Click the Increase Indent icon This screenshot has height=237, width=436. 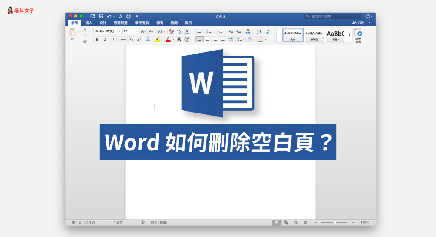[238, 31]
